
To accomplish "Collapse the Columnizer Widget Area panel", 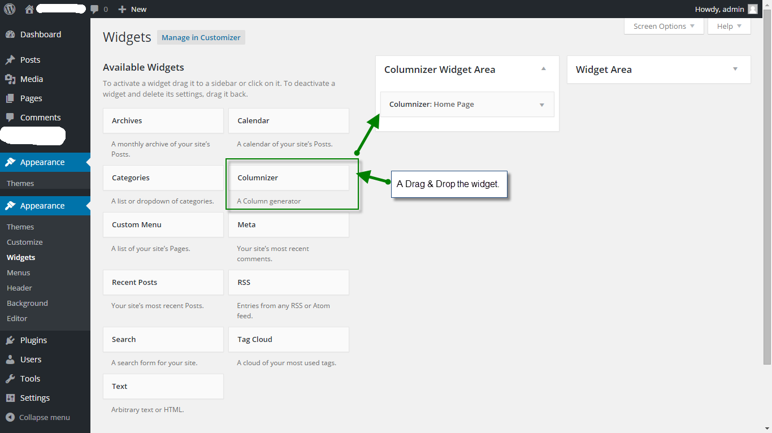I will coord(544,69).
